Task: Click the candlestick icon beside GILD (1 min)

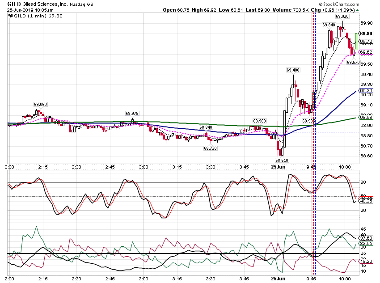Action: [10, 16]
